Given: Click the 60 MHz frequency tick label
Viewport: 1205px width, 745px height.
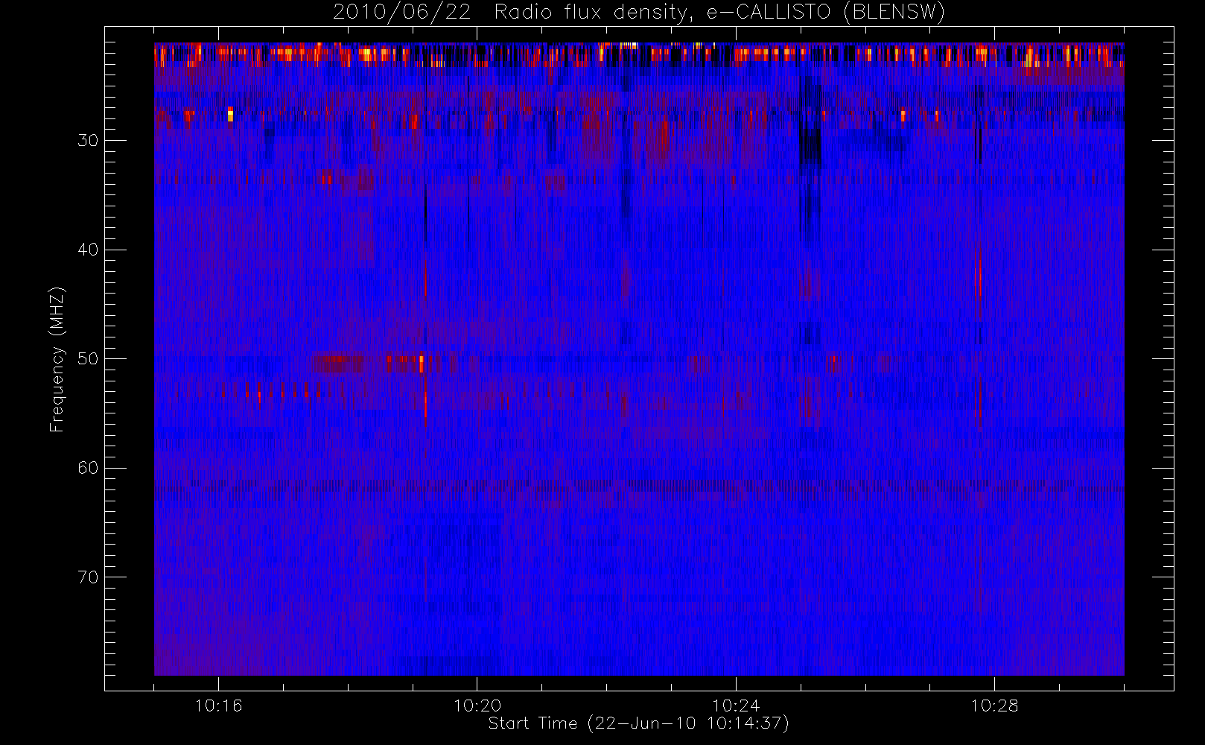Looking at the screenshot, I should pos(88,468).
